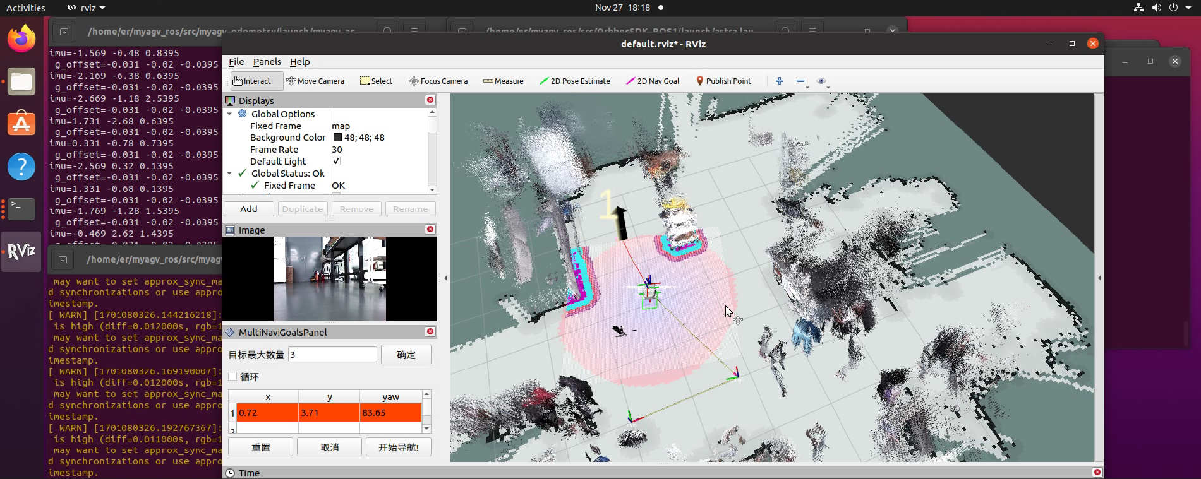Click the camera Image thumbnail view

(330, 279)
